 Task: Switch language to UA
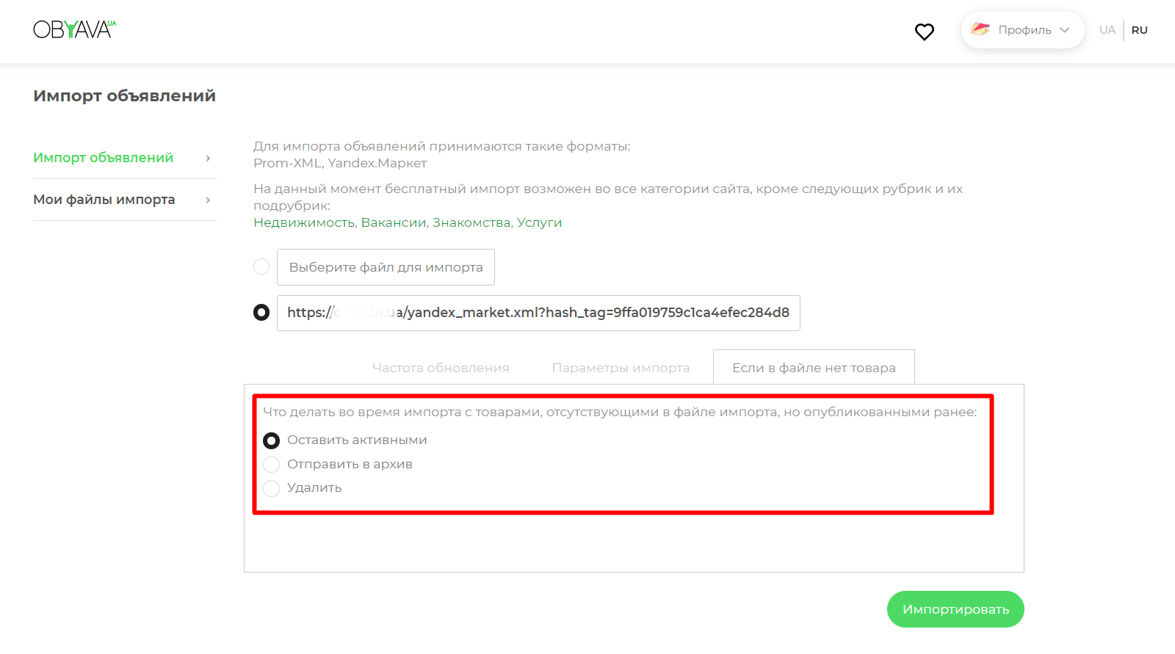click(x=1107, y=30)
